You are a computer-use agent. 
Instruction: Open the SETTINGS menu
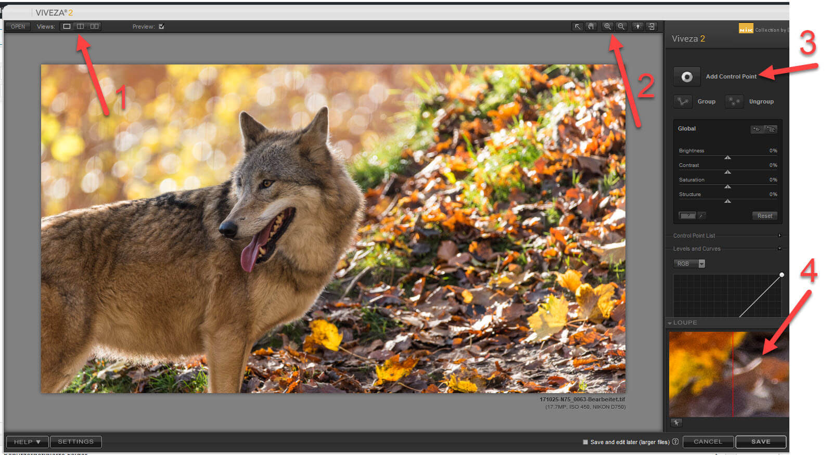pos(76,442)
